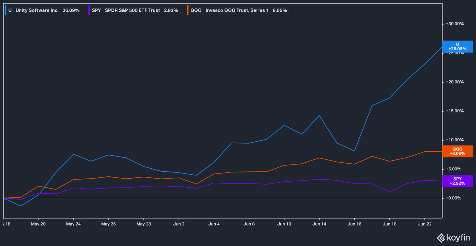
Task: Click the 2.92% value in SPY legend
Action: (x=171, y=10)
